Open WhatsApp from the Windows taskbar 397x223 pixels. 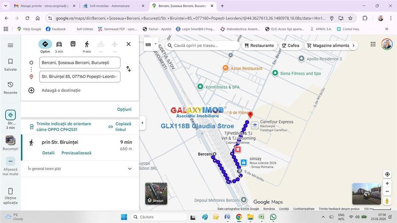coord(273,217)
